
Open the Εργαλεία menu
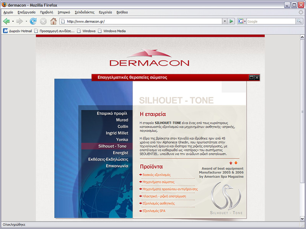[x=105, y=12]
